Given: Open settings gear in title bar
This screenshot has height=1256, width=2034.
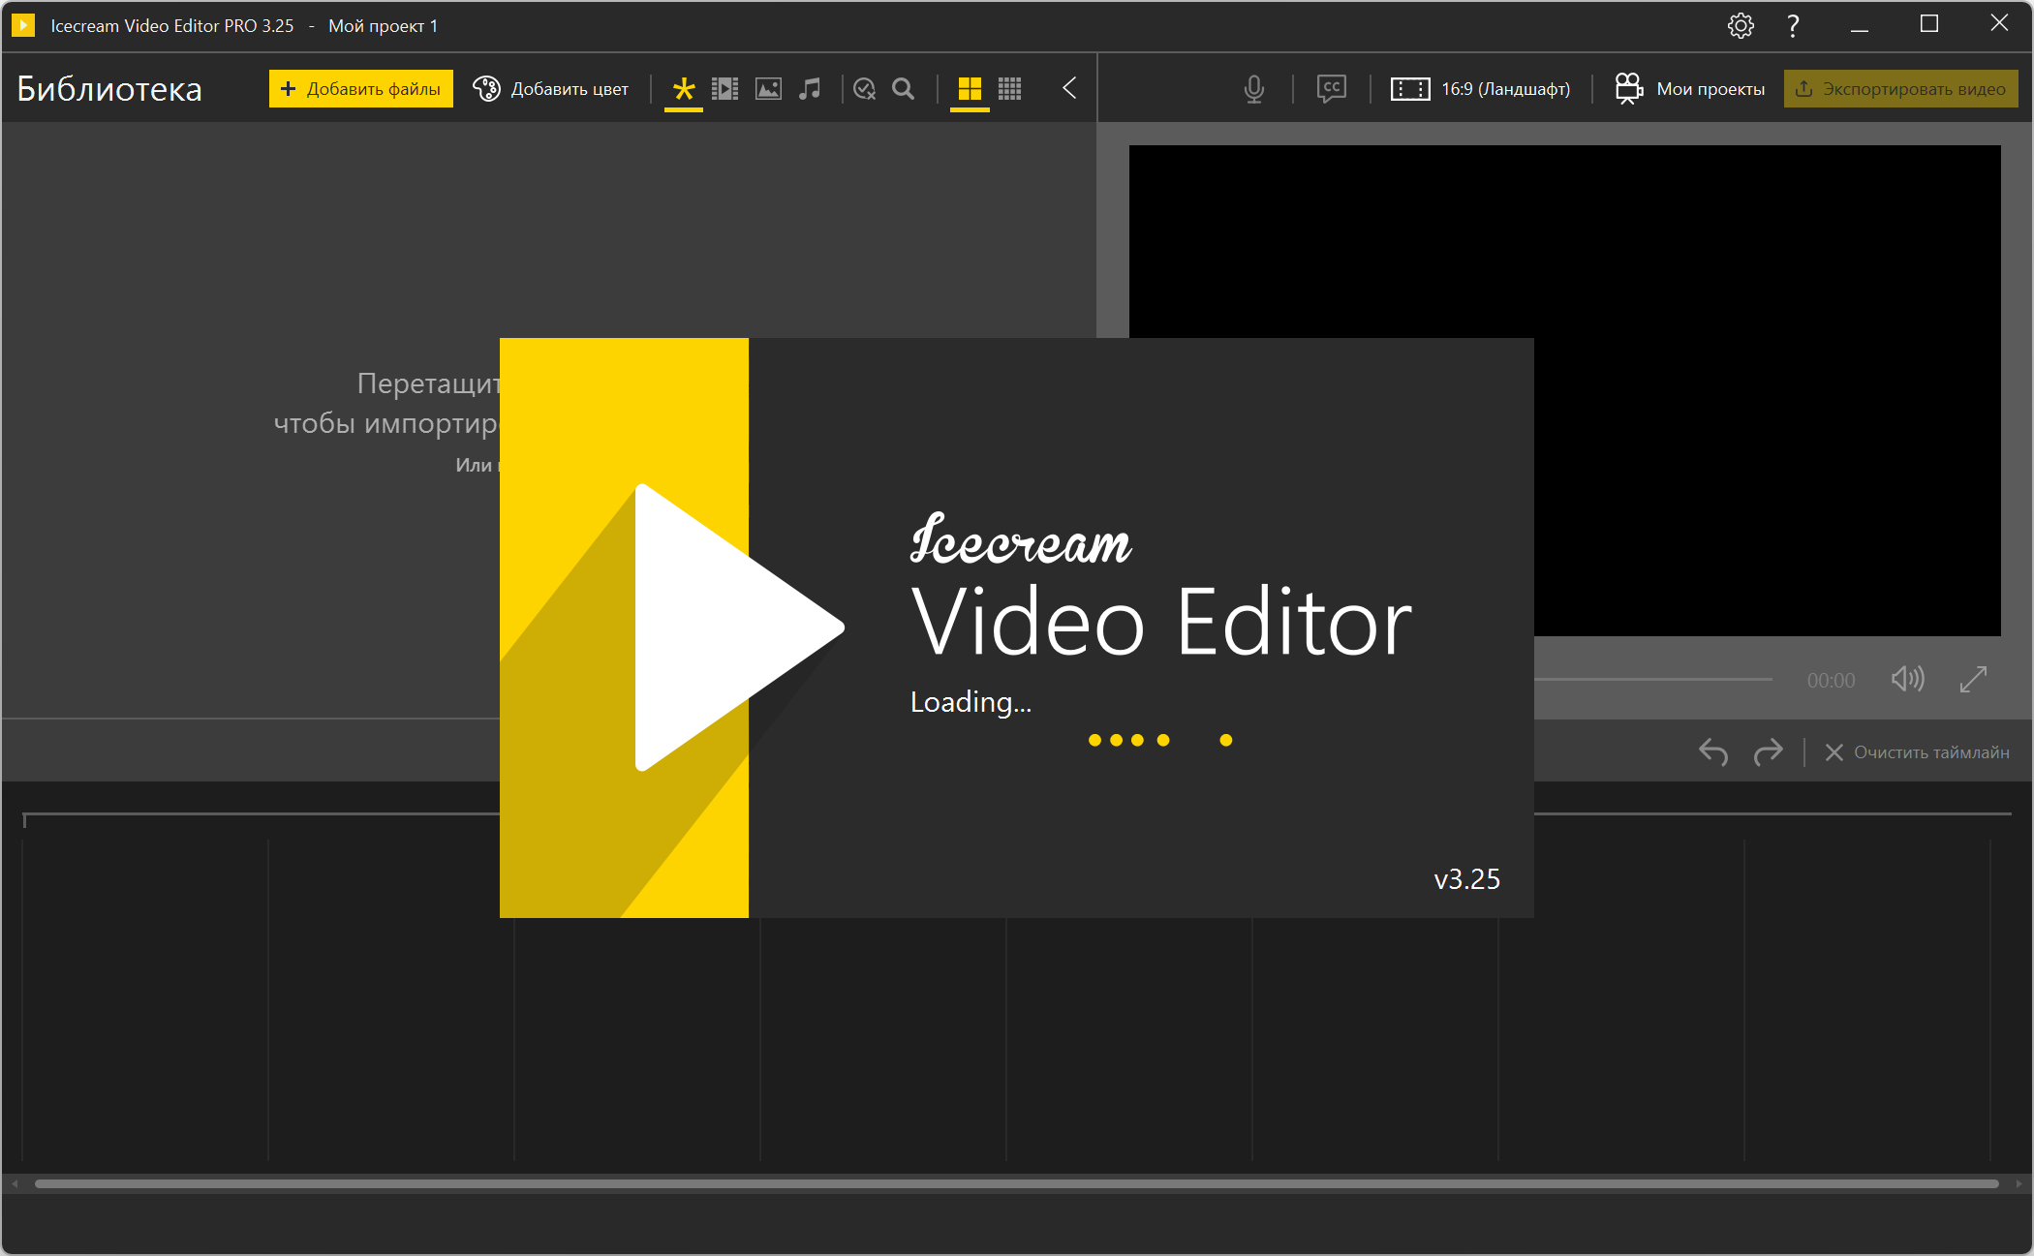Looking at the screenshot, I should pyautogui.click(x=1741, y=26).
